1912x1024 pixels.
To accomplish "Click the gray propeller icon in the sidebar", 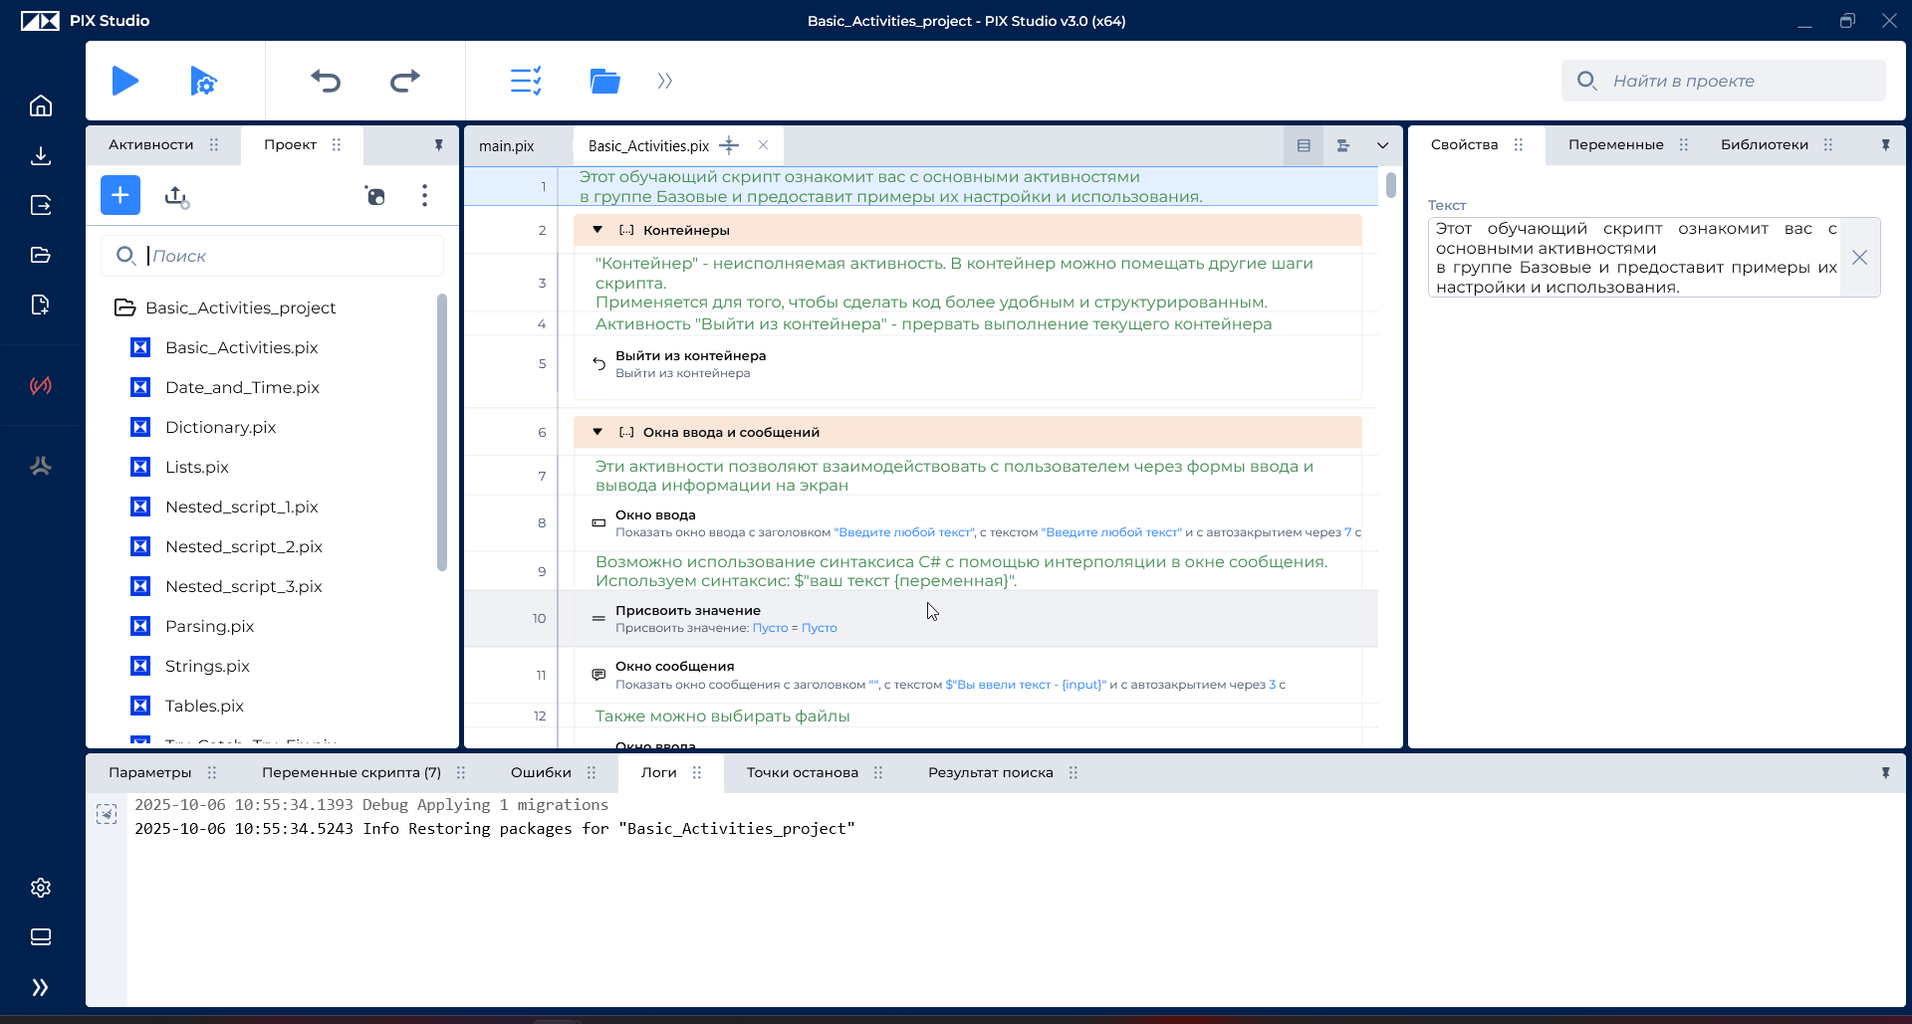I will point(41,466).
